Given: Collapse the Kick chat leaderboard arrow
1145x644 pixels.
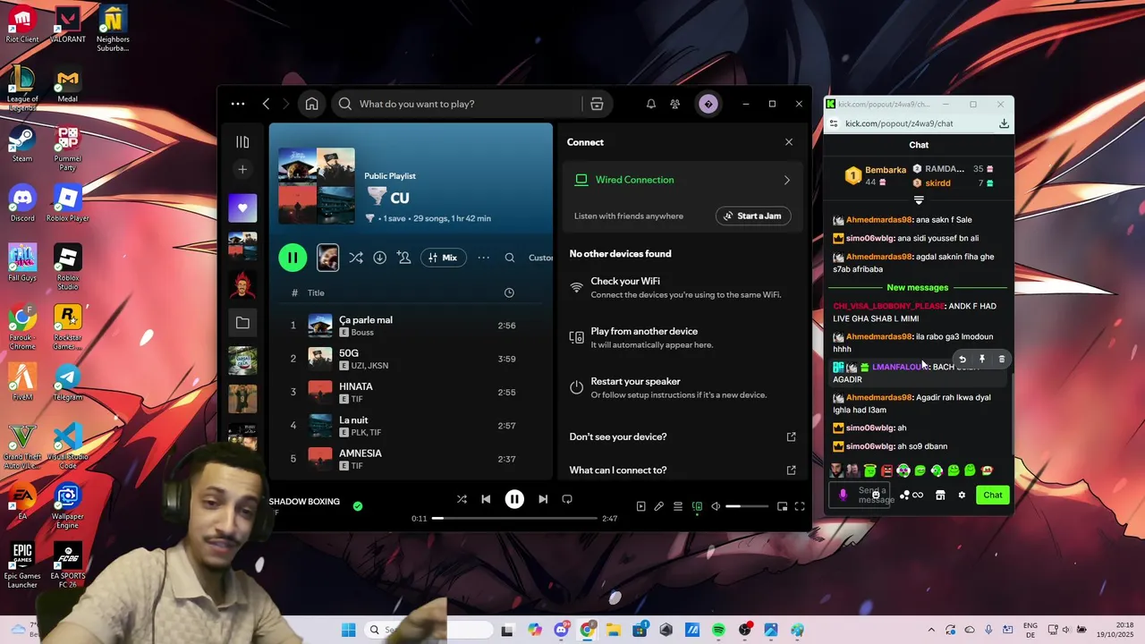Looking at the screenshot, I should (918, 200).
